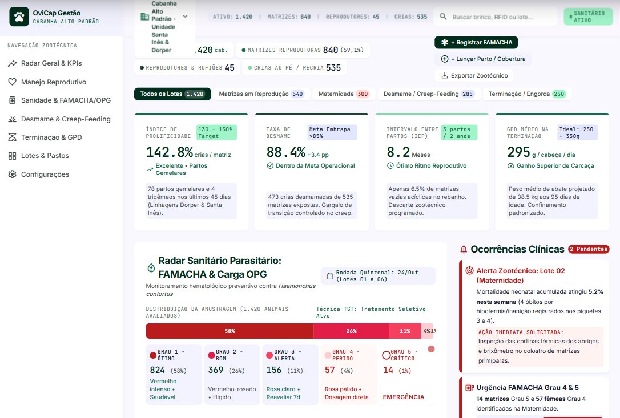
Task: Click the Grau 5 Crítico ring marker
Action: [387, 355]
